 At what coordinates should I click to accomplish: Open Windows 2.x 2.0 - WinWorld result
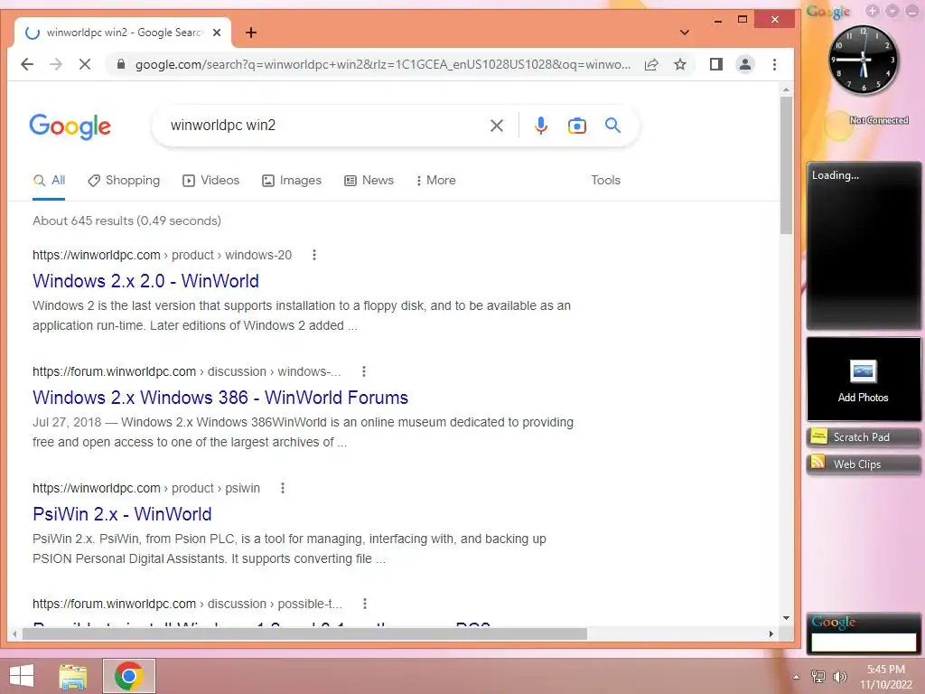145,281
